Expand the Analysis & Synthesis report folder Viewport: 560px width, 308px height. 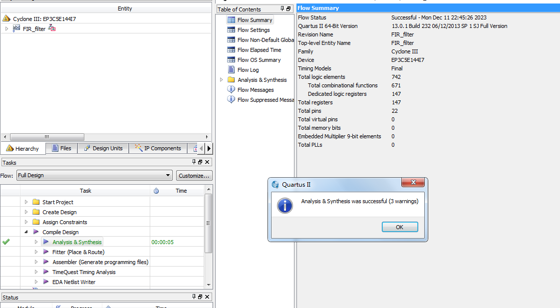[222, 80]
